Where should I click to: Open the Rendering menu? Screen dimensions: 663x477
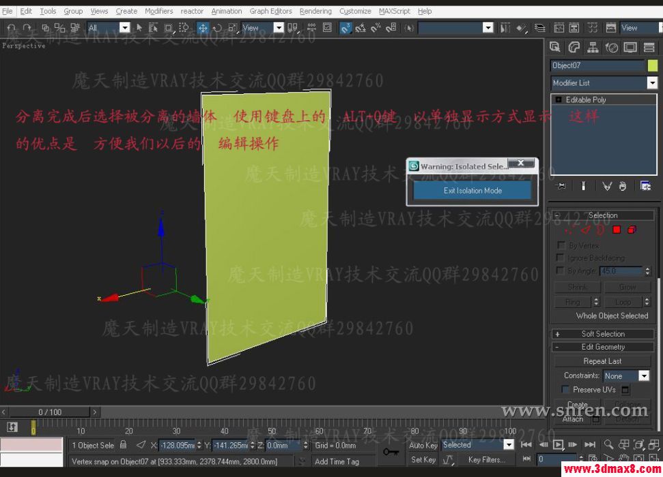pos(315,10)
